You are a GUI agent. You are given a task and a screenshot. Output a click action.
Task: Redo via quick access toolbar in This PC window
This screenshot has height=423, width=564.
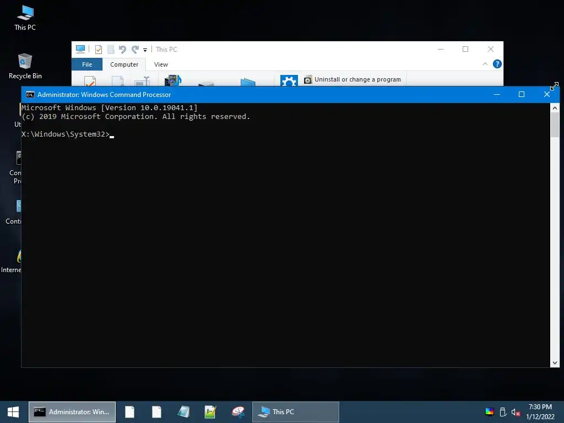pyautogui.click(x=135, y=49)
